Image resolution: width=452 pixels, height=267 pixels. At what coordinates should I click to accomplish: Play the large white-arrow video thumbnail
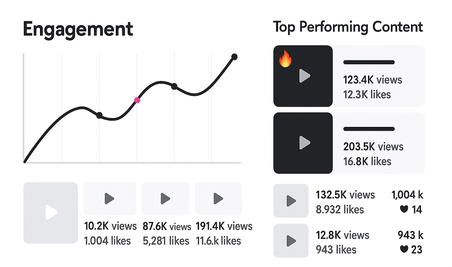(51, 213)
